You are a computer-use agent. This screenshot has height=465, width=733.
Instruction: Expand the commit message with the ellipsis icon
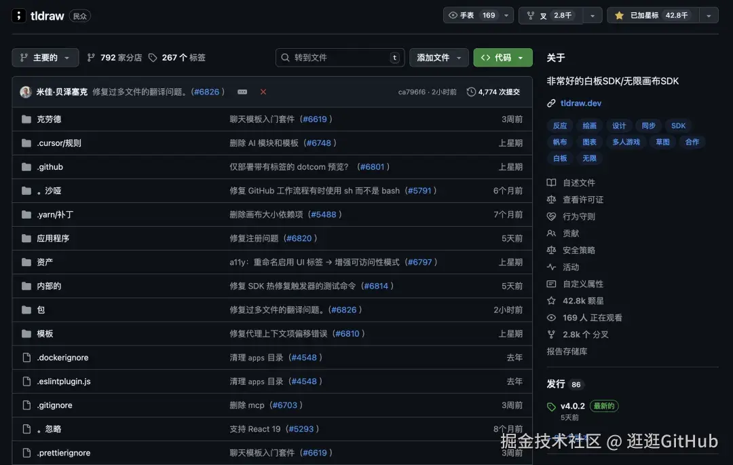[x=242, y=92]
